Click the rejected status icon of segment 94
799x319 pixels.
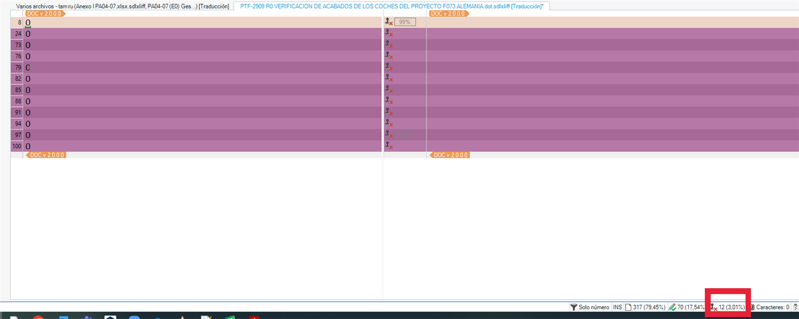389,124
